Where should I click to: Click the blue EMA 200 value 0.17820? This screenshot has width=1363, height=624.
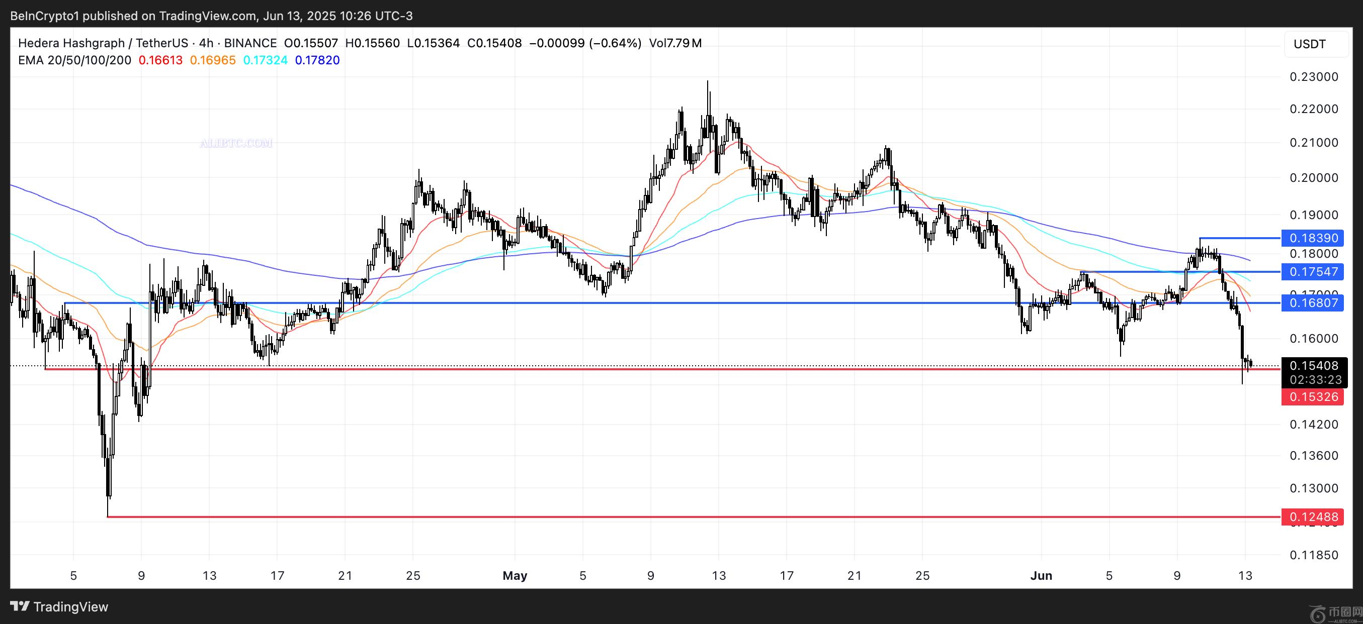(x=317, y=60)
